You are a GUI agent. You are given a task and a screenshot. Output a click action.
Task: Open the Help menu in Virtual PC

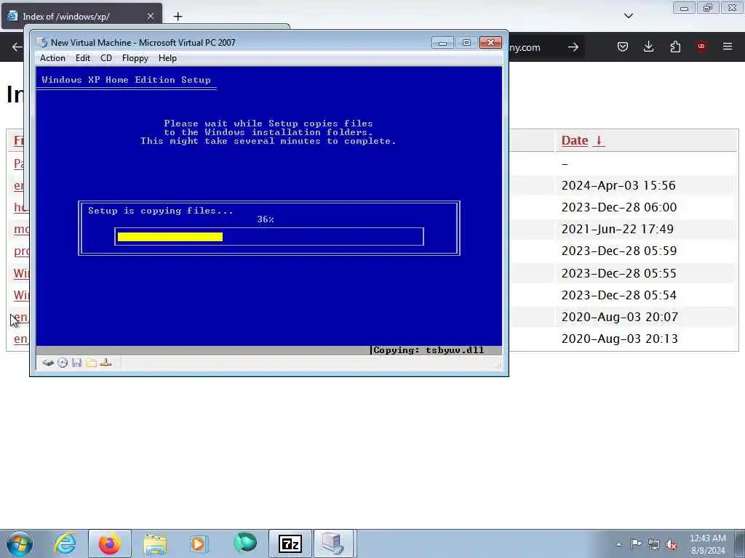[167, 58]
